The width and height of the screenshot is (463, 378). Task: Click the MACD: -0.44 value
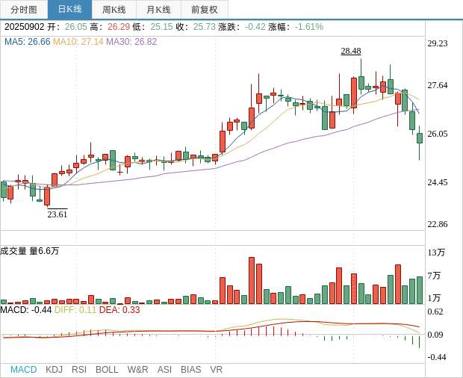(x=26, y=310)
